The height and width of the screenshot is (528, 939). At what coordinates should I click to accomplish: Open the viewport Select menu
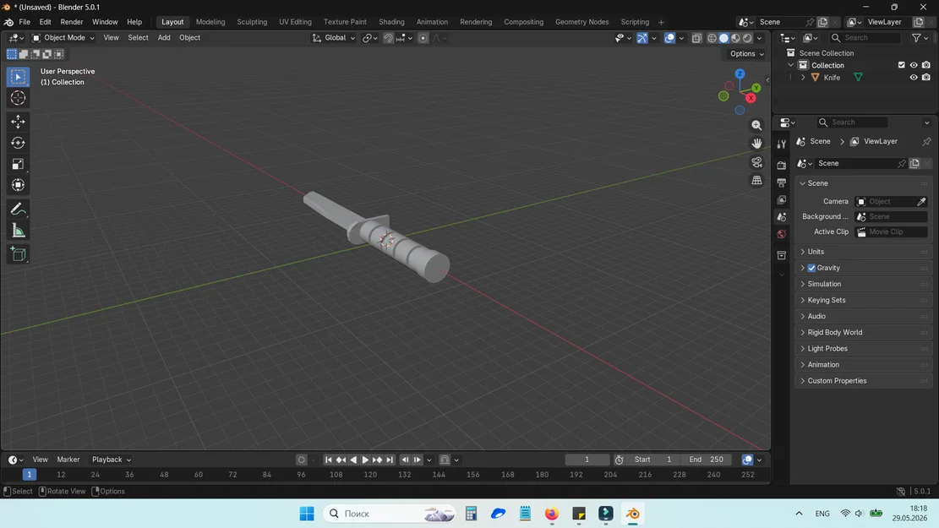138,38
